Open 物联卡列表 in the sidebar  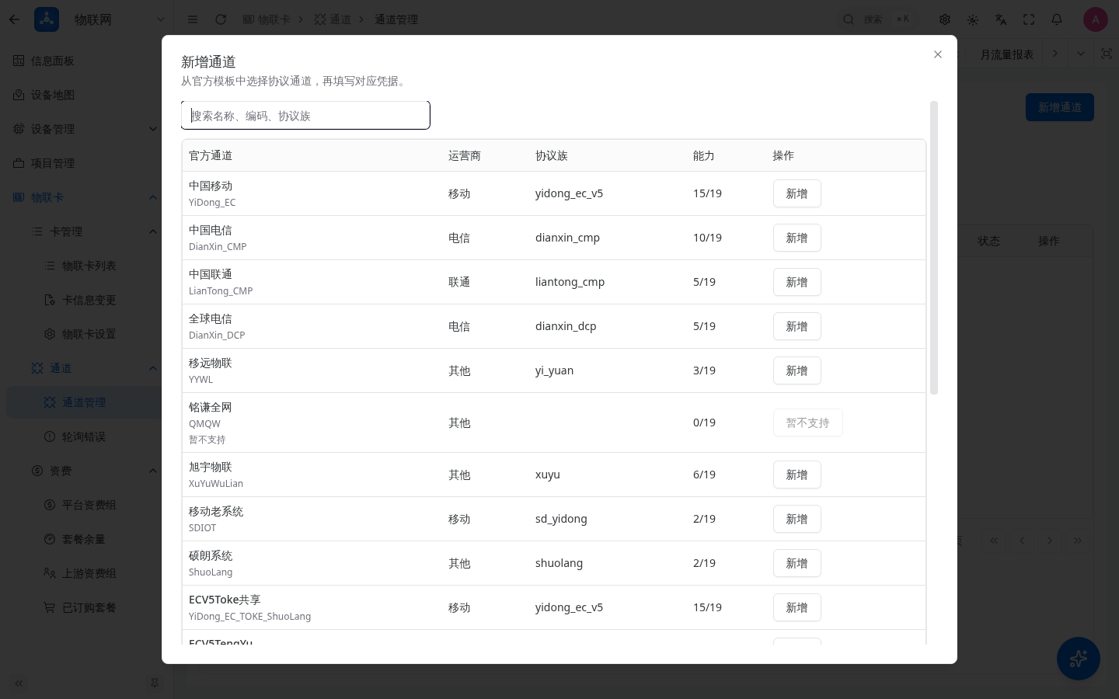[x=86, y=266]
